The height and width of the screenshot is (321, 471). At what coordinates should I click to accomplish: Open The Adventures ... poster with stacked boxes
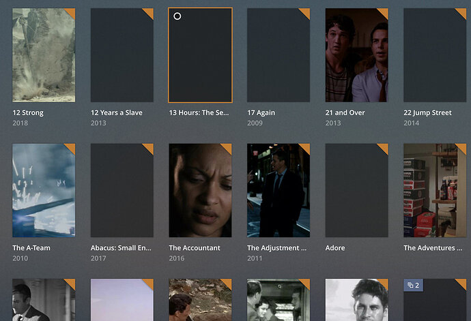(435, 190)
